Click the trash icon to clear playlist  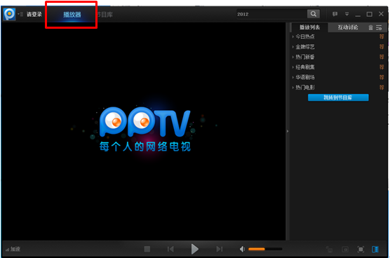point(370,27)
